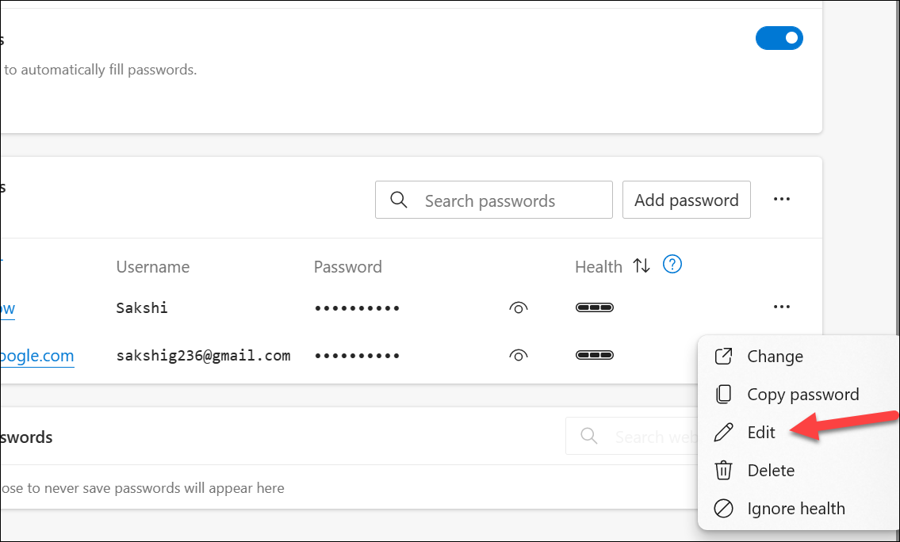Reveal password for Sakshi entry

(518, 307)
